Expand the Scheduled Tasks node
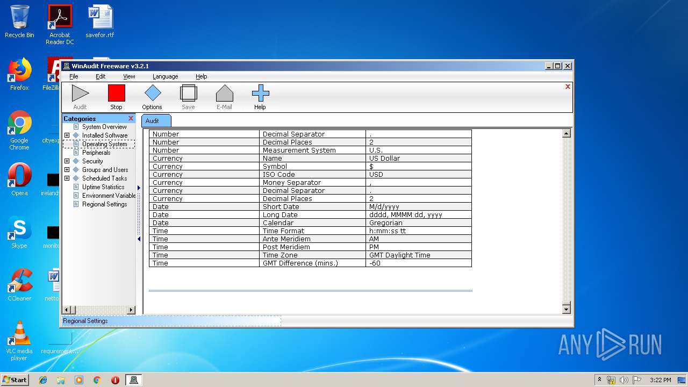This screenshot has height=387, width=688. (67, 178)
